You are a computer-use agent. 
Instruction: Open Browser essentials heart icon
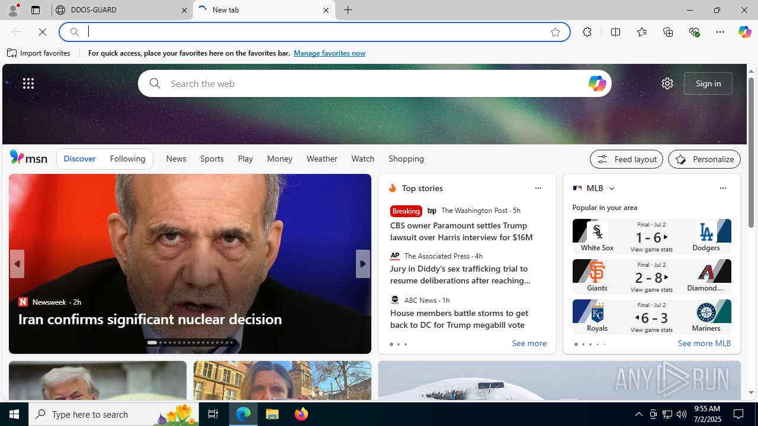click(x=694, y=32)
